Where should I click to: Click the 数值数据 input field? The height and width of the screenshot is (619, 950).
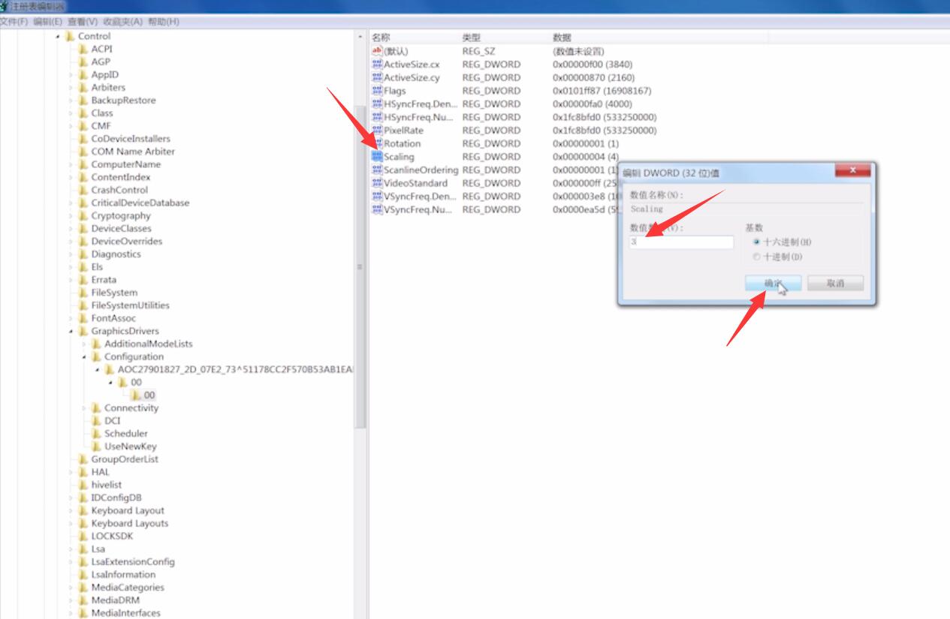pyautogui.click(x=681, y=242)
